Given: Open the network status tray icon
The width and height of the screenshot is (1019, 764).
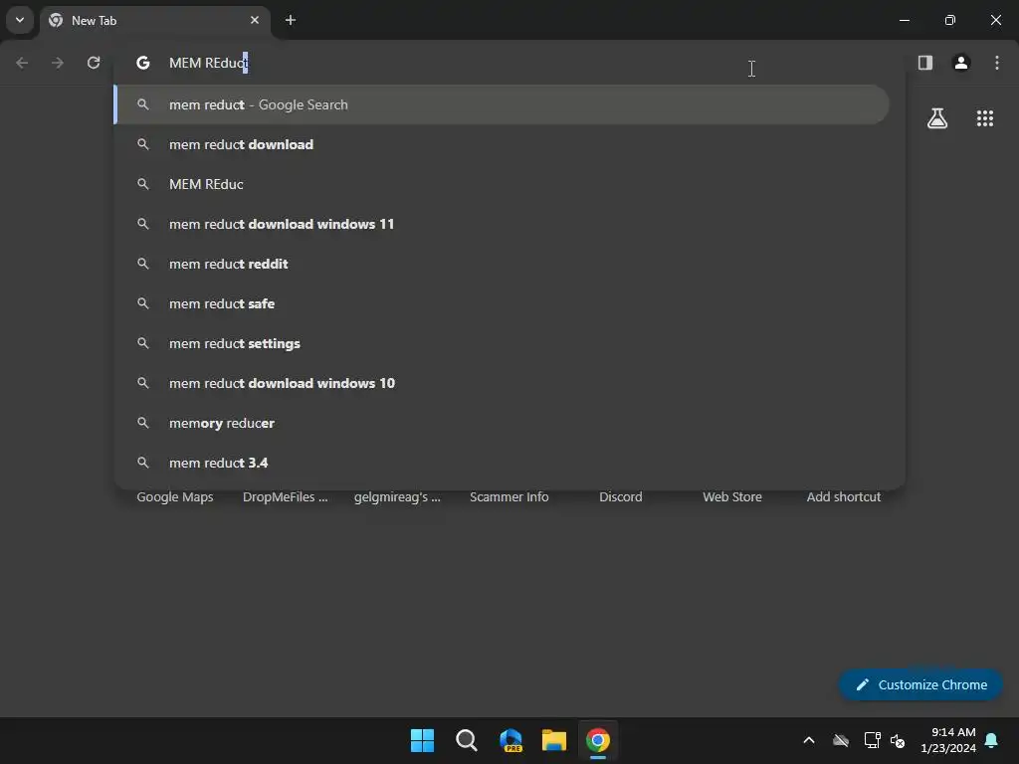Looking at the screenshot, I should 872,740.
